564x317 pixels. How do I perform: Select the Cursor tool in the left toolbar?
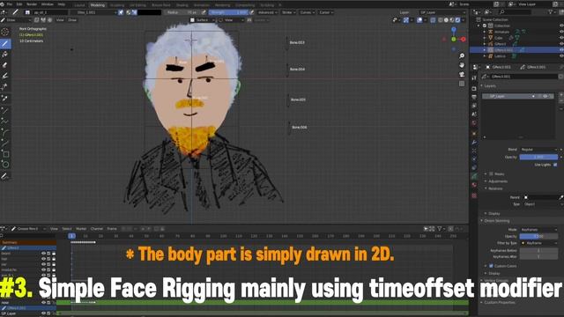tap(5, 33)
